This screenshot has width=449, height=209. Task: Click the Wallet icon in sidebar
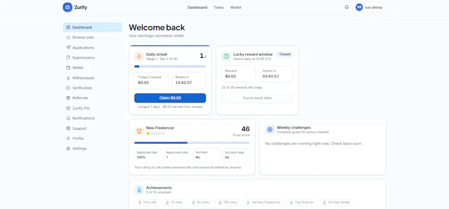[x=68, y=68]
